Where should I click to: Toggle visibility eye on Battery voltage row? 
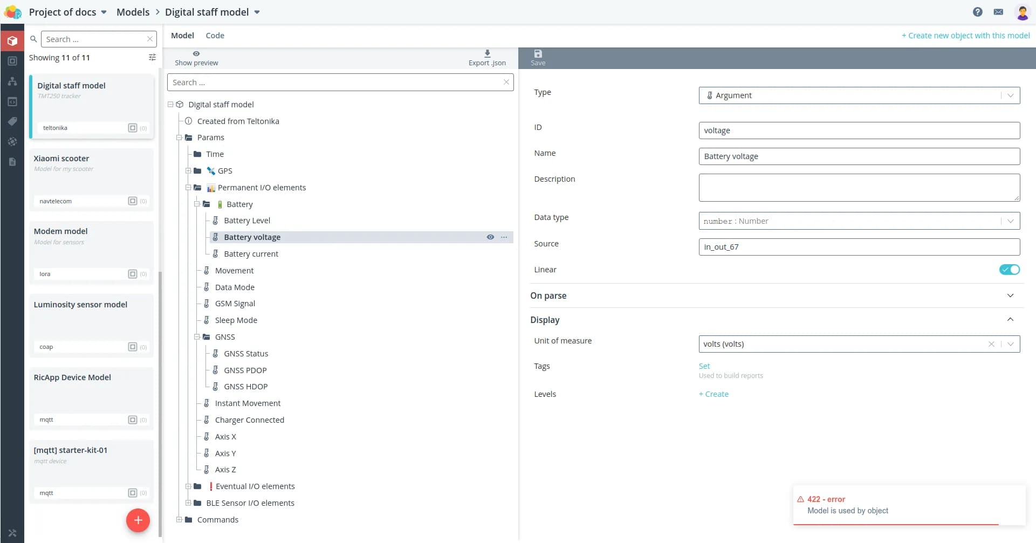point(490,237)
